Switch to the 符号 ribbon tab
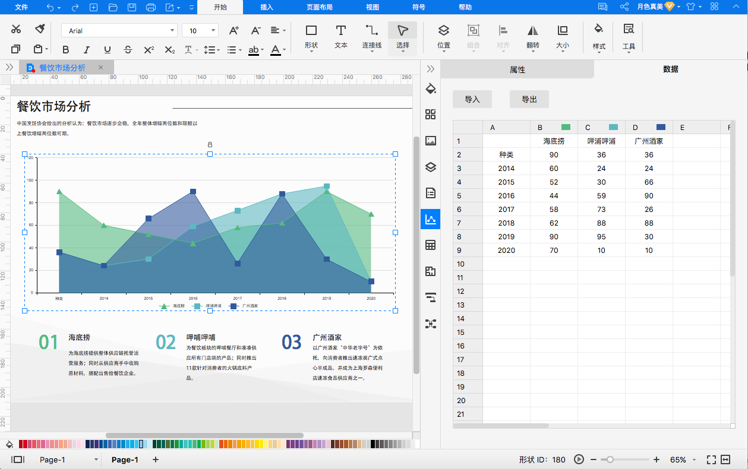The image size is (748, 469). point(419,7)
